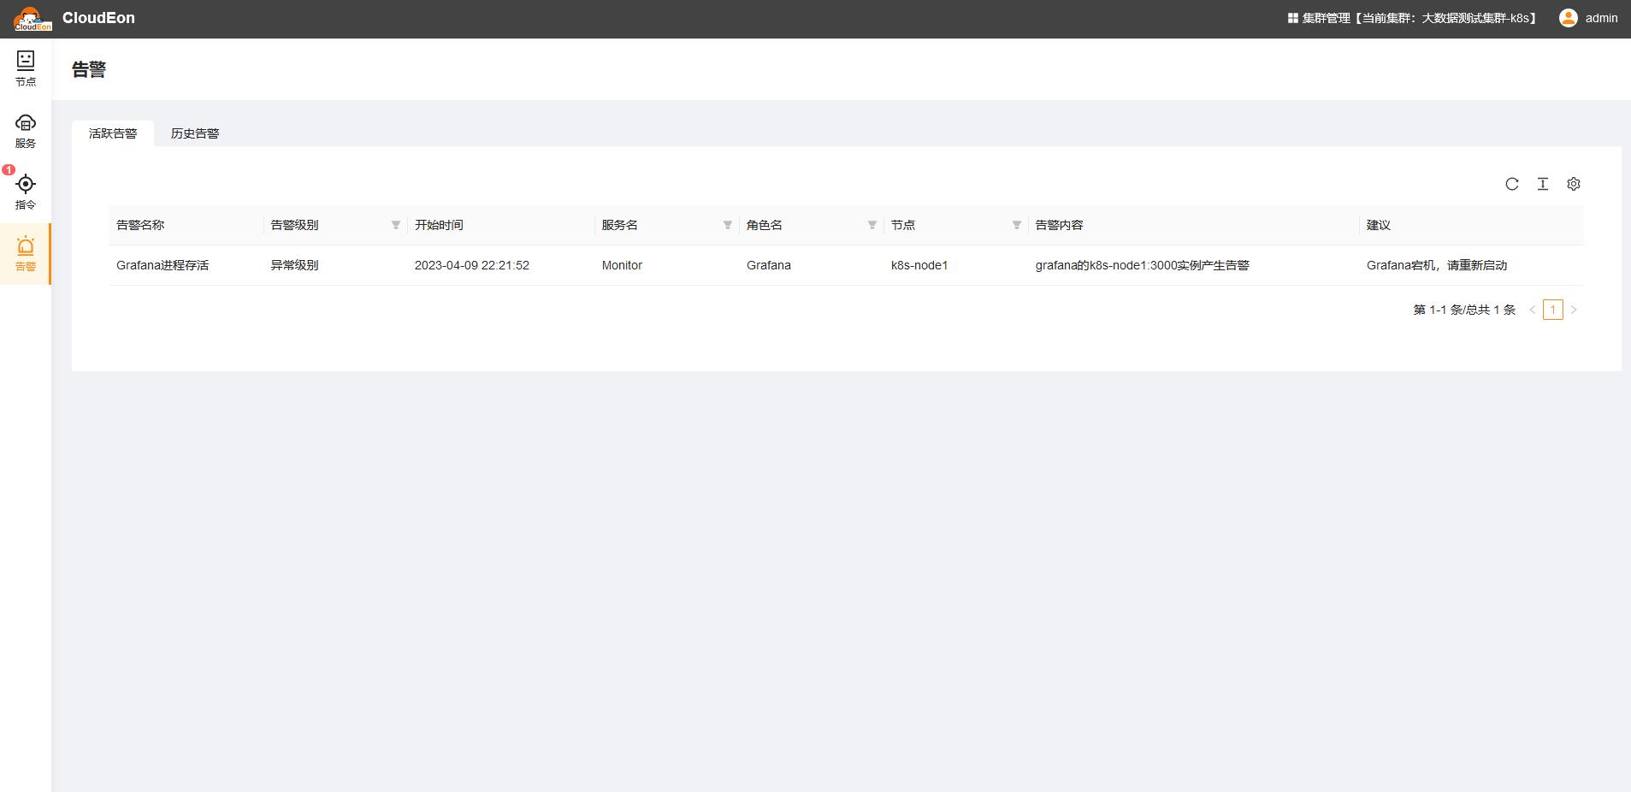Screen dimensions: 1631x792
Task: Open the column settings gear icon
Action: pyautogui.click(x=1574, y=184)
